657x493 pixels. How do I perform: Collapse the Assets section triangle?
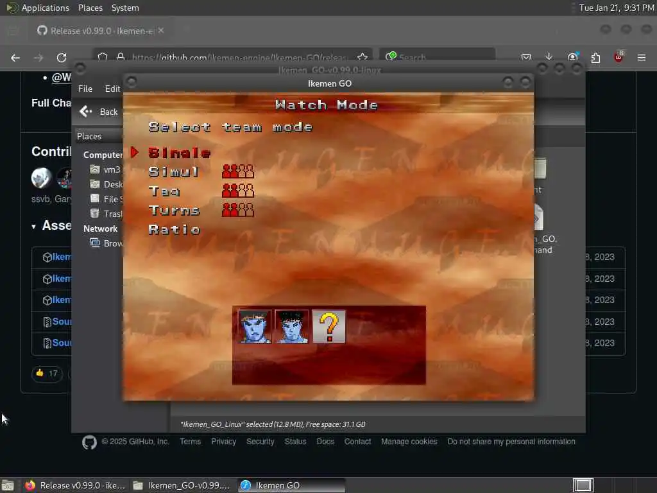point(33,227)
